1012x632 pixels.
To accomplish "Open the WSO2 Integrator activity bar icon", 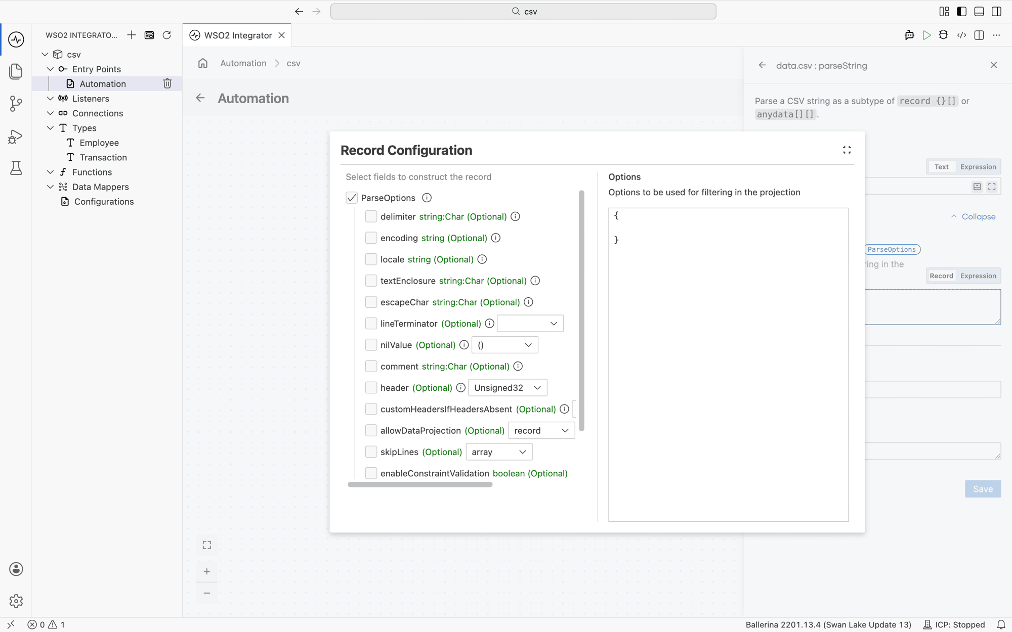I will 16,39.
